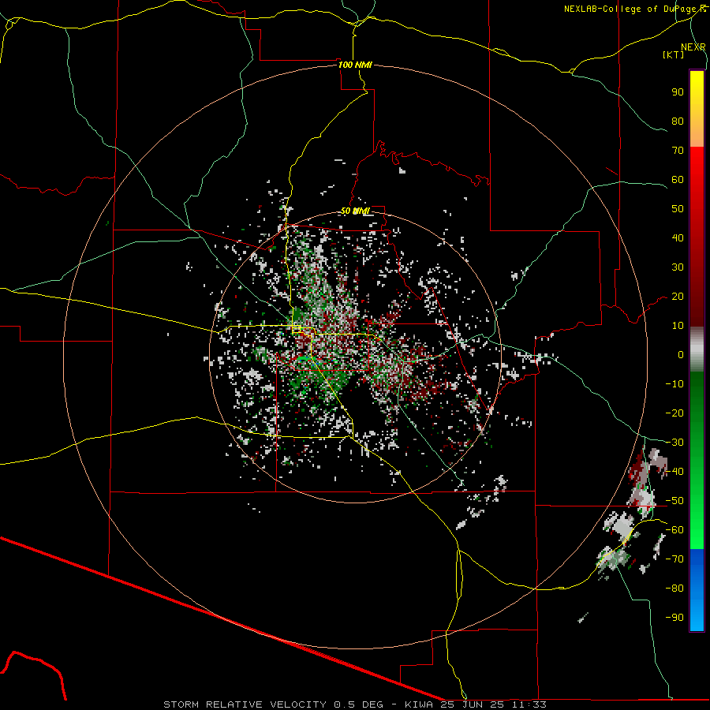Screen dimensions: 710x710
Task: Click the 0 value on velocity scale
Action: click(681, 354)
